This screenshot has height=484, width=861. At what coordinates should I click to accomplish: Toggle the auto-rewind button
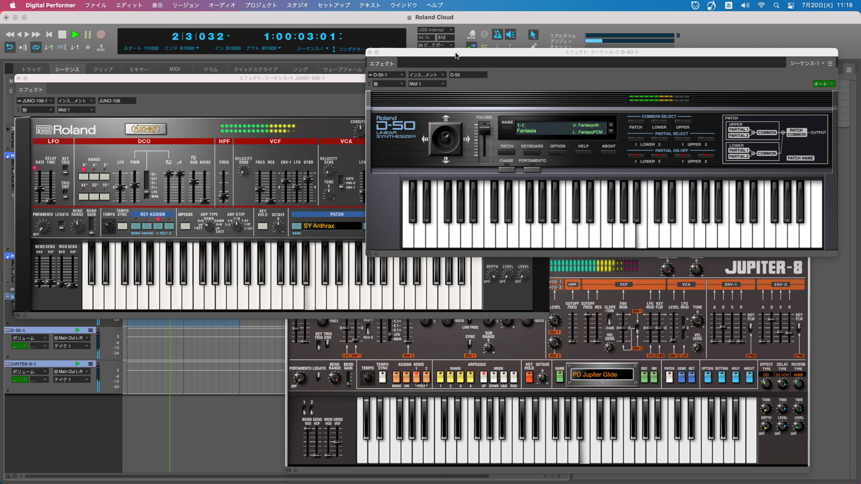tap(10, 47)
